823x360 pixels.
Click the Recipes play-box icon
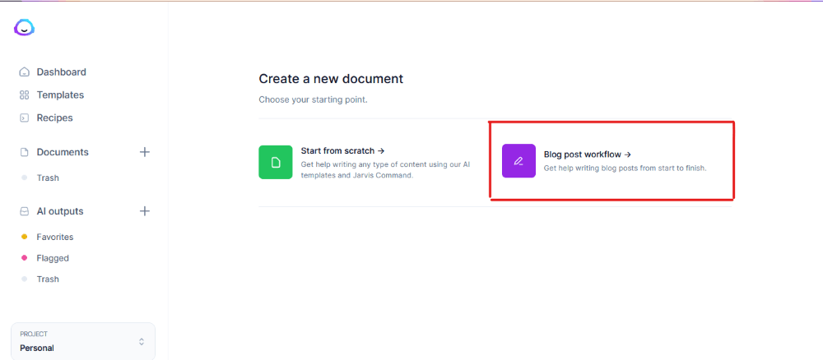pos(24,118)
